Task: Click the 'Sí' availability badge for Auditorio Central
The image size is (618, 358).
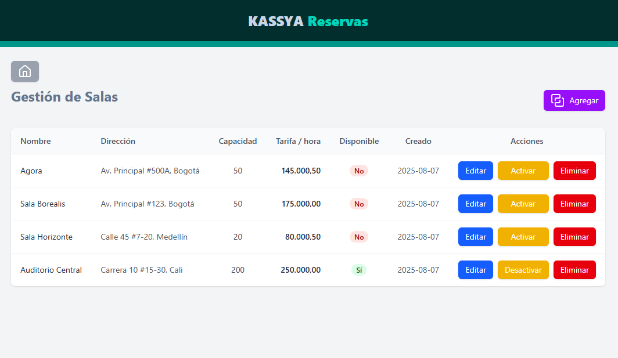Action: click(358, 270)
